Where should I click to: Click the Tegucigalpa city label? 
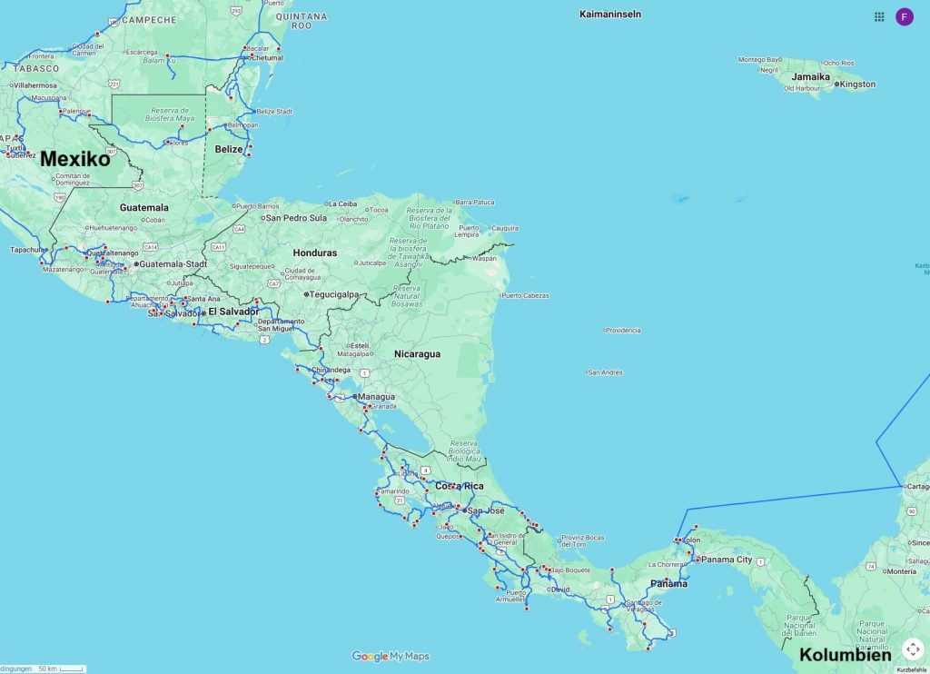[x=334, y=294]
